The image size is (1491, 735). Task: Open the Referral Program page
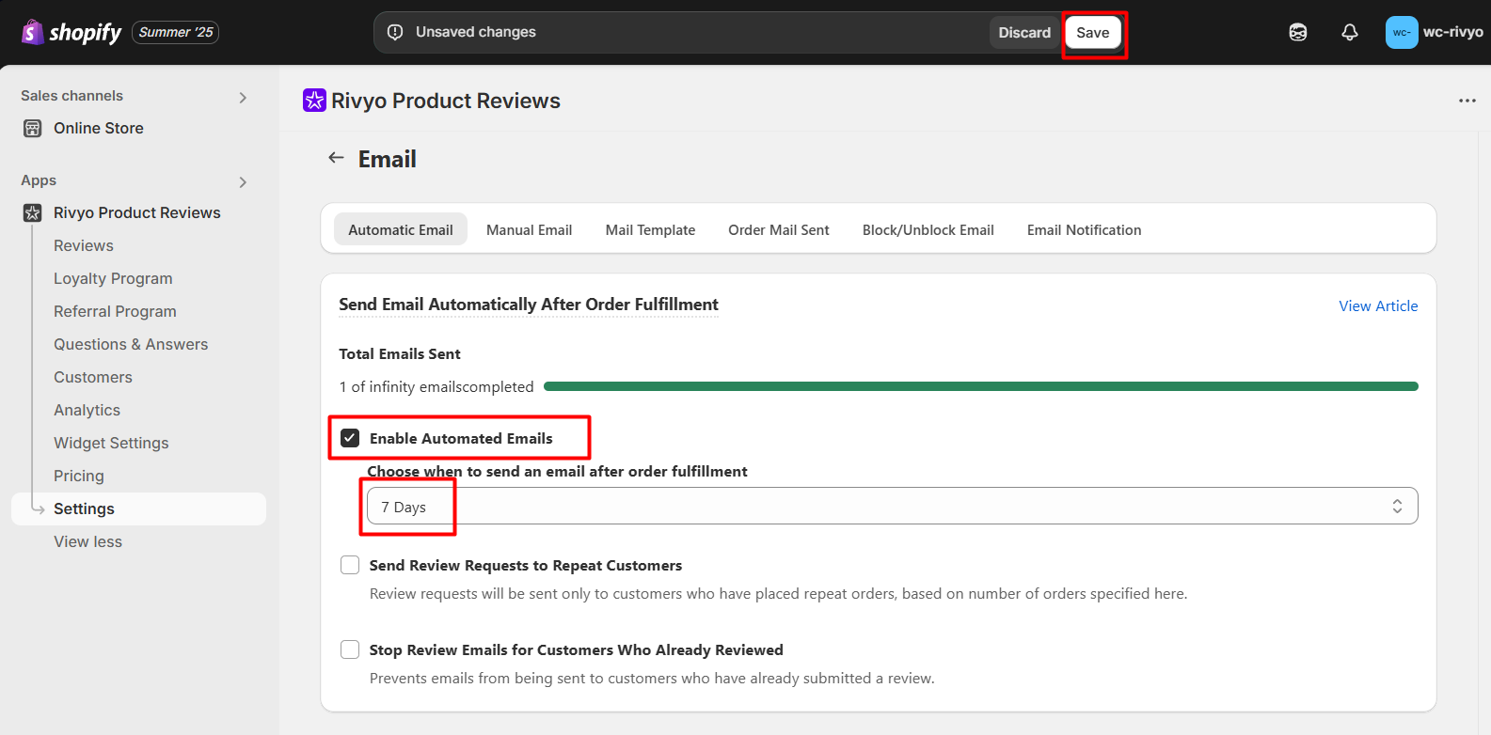tap(115, 312)
